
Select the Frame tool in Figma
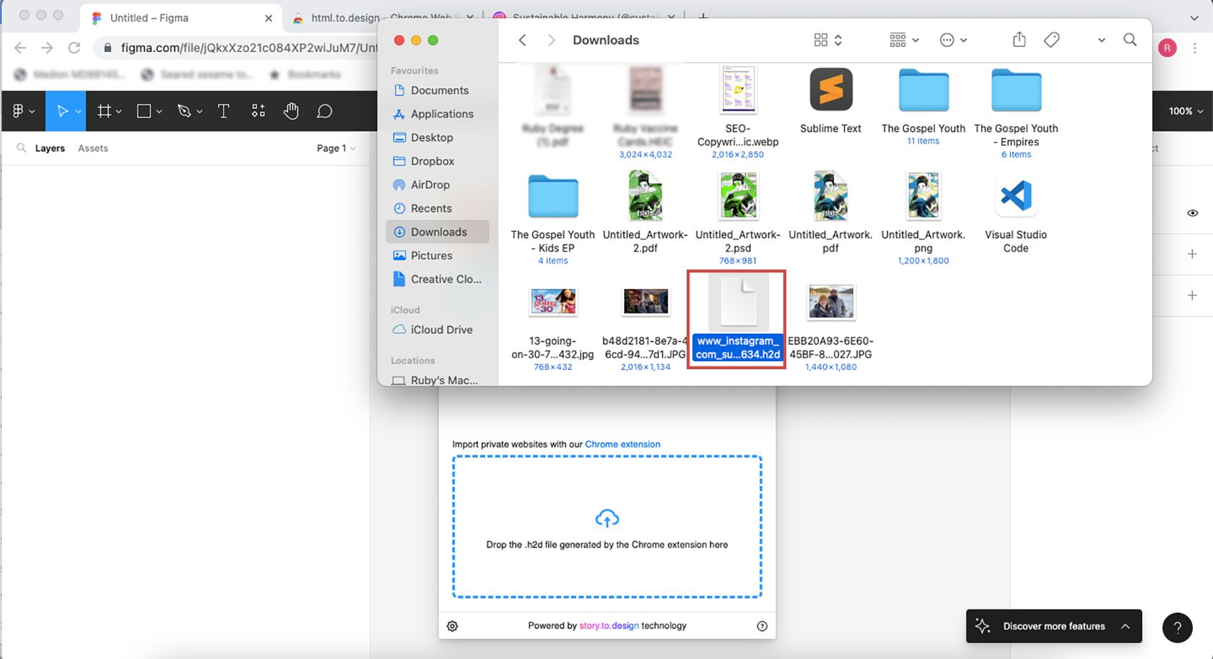click(x=105, y=111)
